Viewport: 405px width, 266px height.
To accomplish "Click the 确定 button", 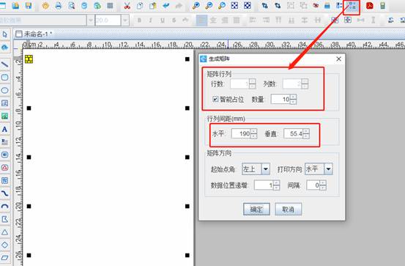I will [256, 209].
